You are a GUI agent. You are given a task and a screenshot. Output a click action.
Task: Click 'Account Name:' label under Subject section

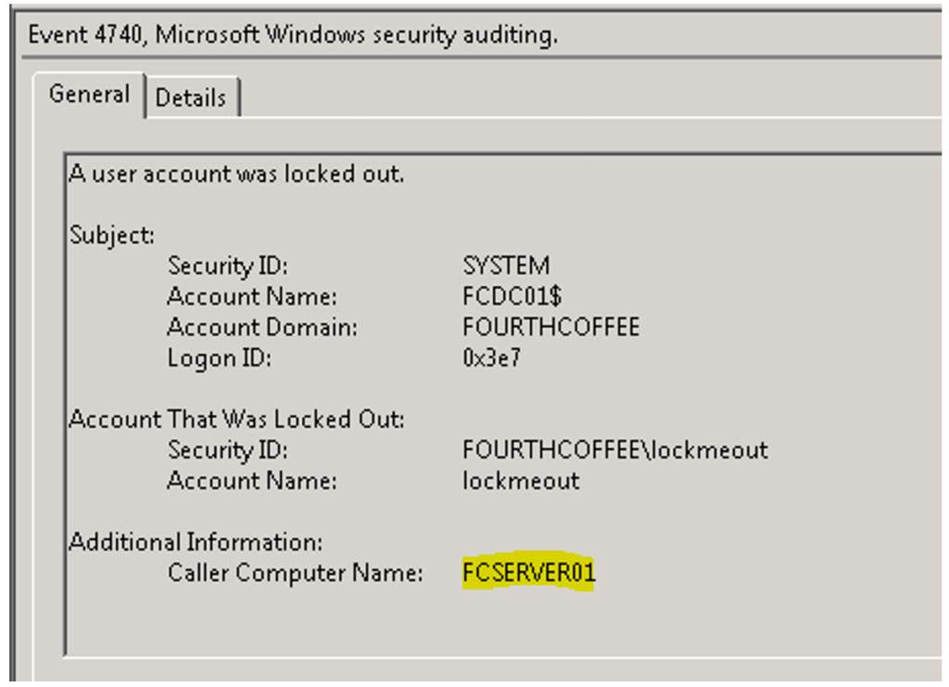pyautogui.click(x=252, y=296)
